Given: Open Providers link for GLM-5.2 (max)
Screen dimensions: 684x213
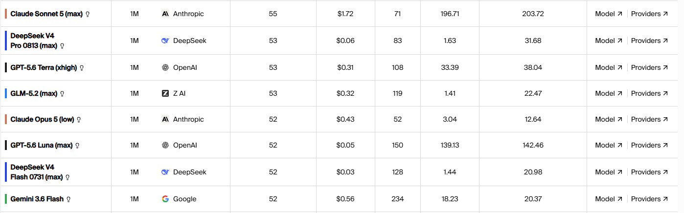Looking at the screenshot, I should (649, 93).
